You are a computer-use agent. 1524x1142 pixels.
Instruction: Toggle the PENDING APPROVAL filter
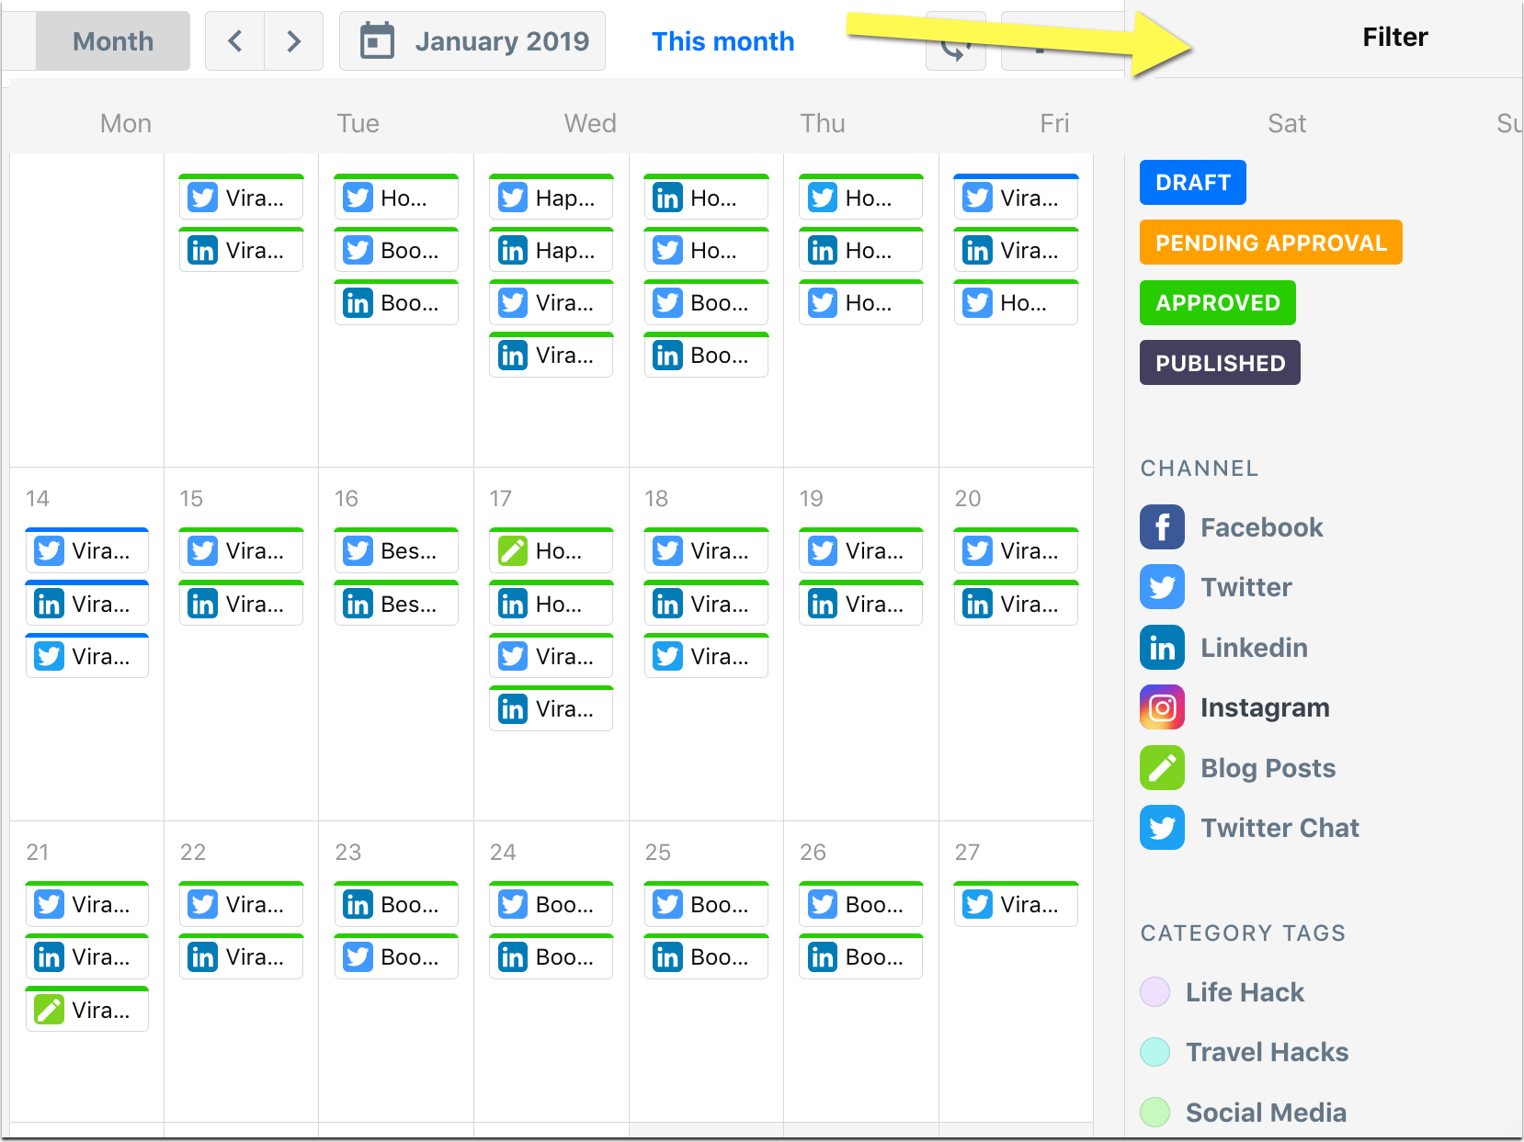pyautogui.click(x=1271, y=243)
